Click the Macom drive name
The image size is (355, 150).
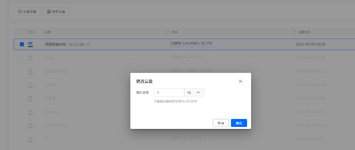(51, 112)
